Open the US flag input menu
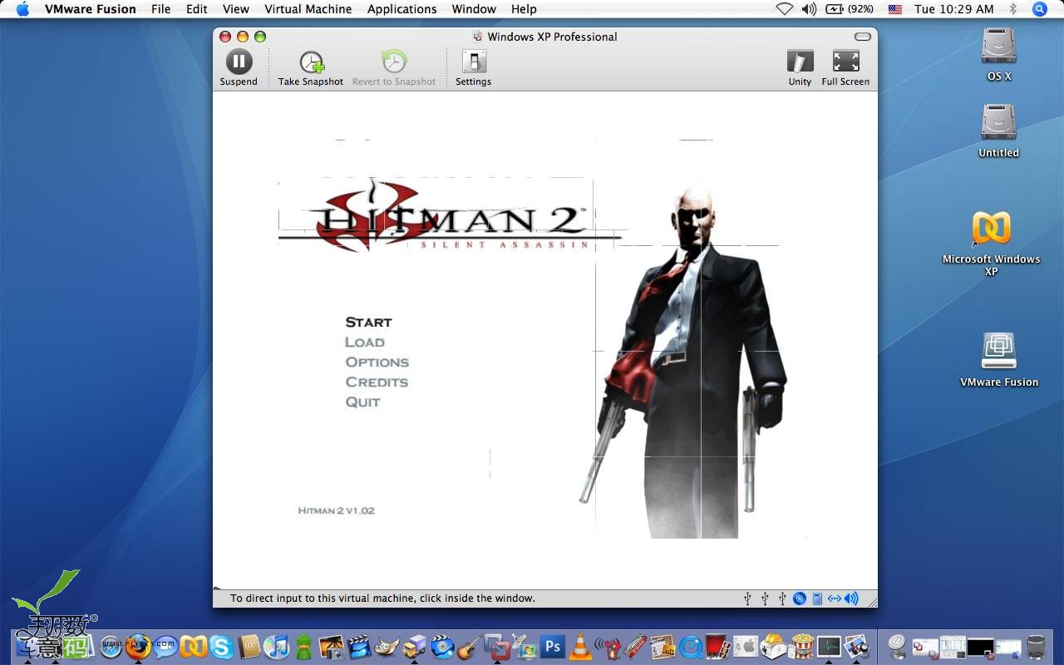The image size is (1064, 665). click(895, 9)
